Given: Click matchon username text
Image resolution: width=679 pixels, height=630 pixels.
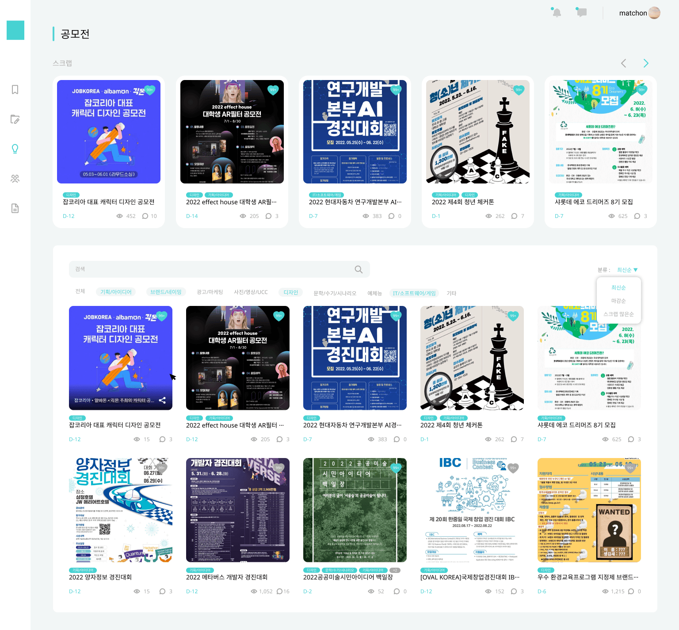Looking at the screenshot, I should click(633, 13).
